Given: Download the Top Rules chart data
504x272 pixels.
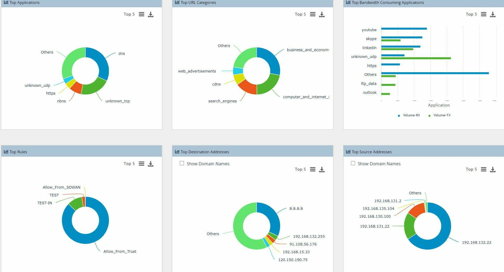Looking at the screenshot, I should tap(151, 164).
